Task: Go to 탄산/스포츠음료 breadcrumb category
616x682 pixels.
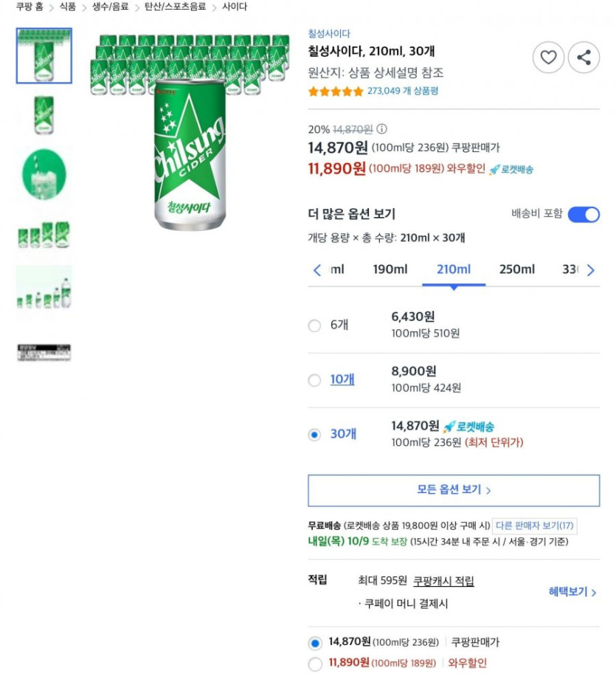Action: 175,7
